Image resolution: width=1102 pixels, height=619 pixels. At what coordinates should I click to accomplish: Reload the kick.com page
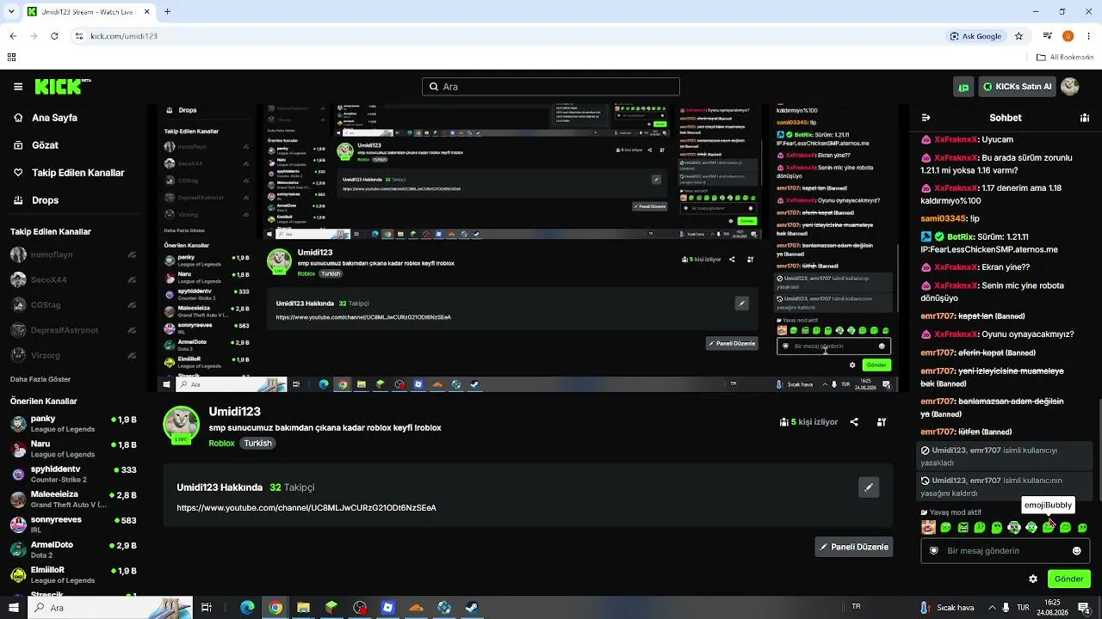coord(54,36)
